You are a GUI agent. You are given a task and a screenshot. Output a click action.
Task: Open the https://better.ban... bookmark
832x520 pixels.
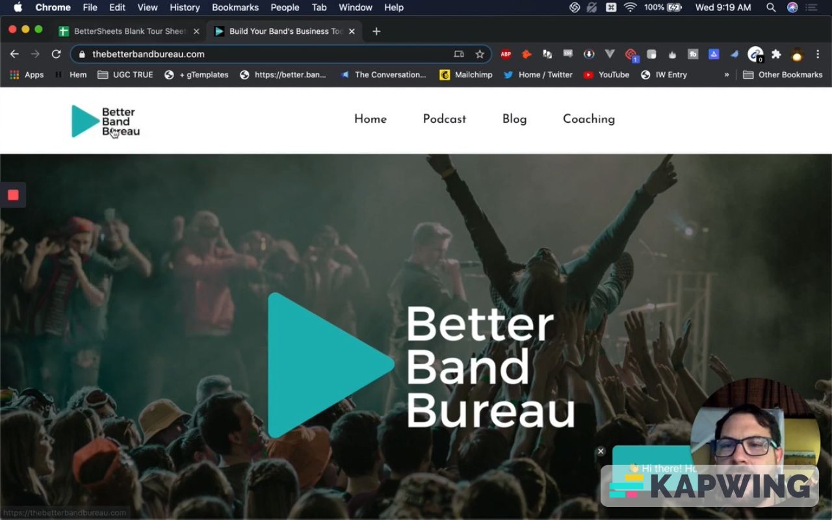click(283, 75)
